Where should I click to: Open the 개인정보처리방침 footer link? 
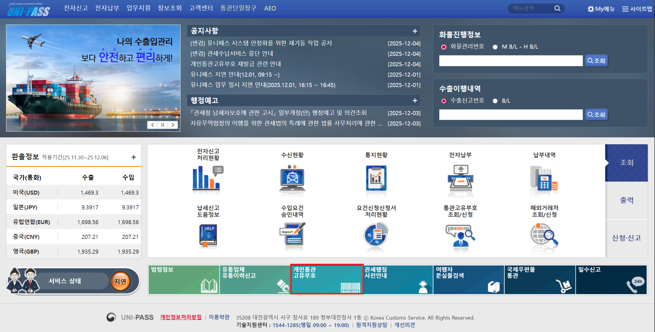coord(181,317)
